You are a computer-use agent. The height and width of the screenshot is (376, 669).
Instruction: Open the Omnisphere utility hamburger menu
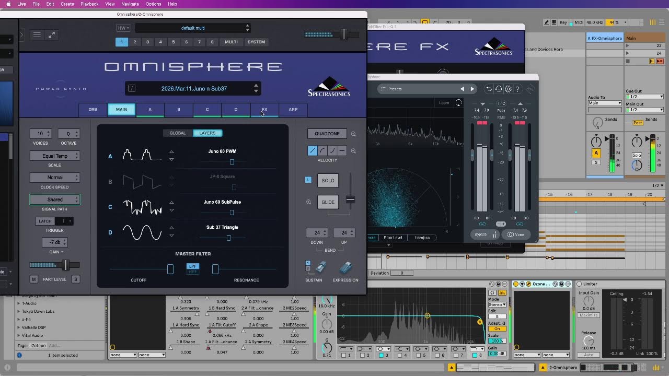pyautogui.click(x=37, y=35)
